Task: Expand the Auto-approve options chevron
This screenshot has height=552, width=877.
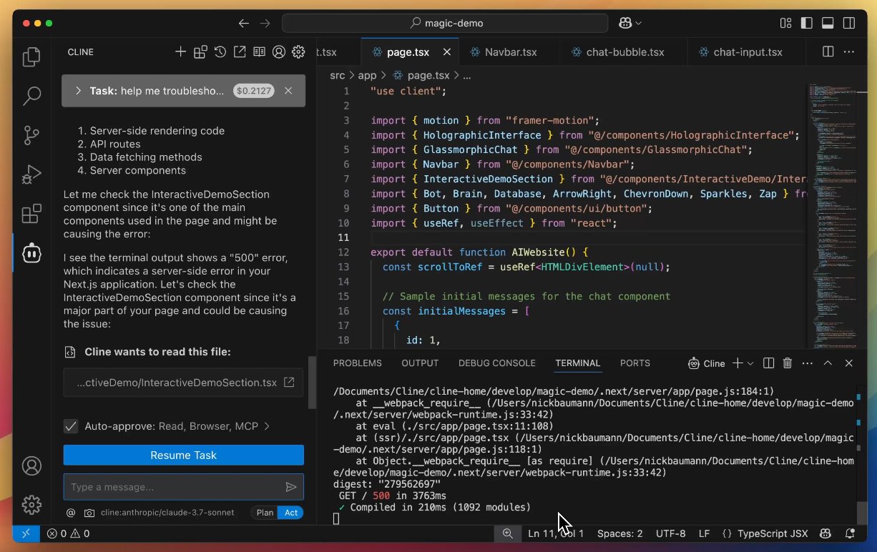Action: tap(267, 426)
